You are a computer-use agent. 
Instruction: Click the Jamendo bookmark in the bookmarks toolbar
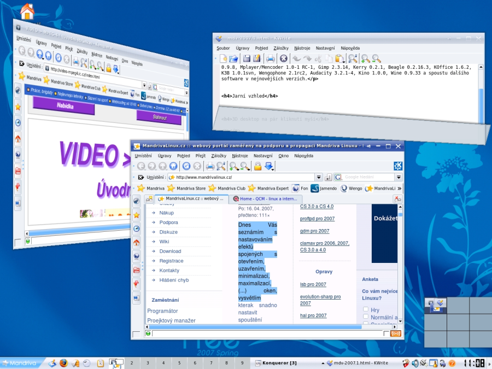pos(324,188)
